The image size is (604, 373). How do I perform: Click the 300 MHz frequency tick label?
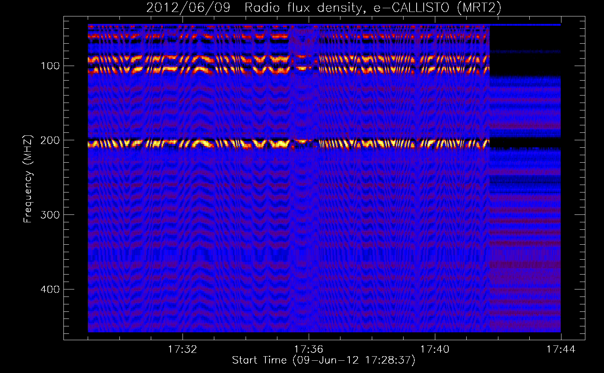50,215
